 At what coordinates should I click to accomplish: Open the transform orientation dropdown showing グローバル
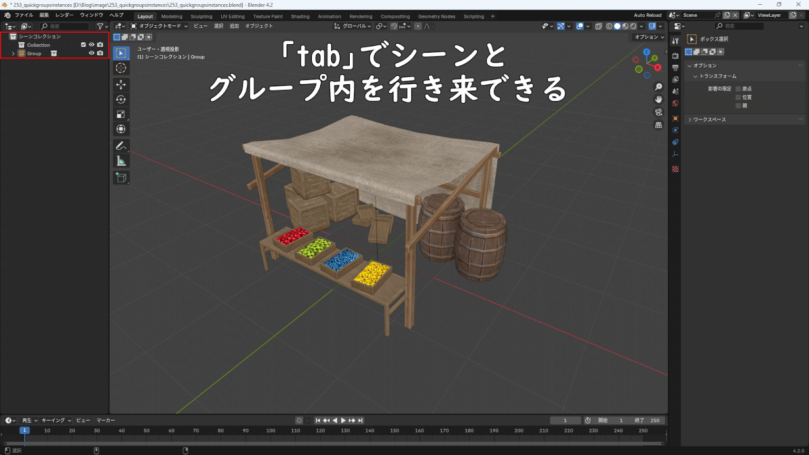click(352, 26)
